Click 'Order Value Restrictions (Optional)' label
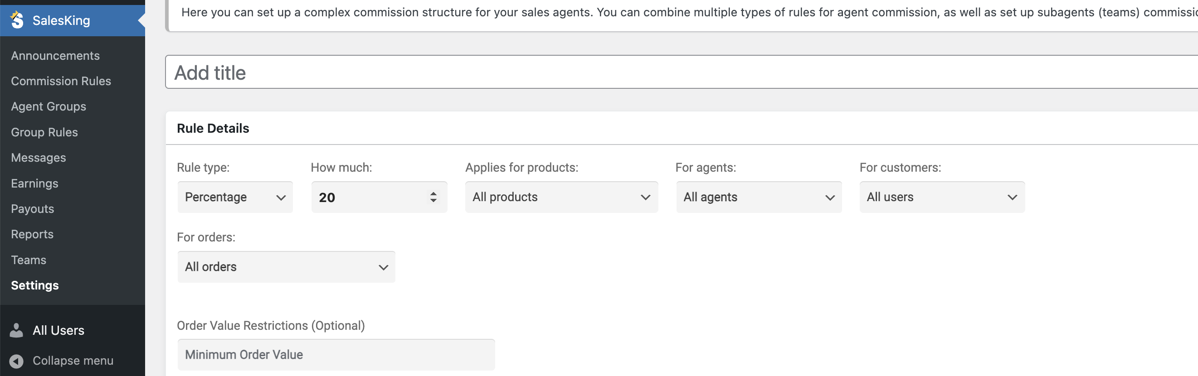This screenshot has height=376, width=1198. point(271,325)
